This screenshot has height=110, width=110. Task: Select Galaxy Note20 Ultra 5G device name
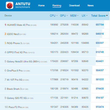23,61
